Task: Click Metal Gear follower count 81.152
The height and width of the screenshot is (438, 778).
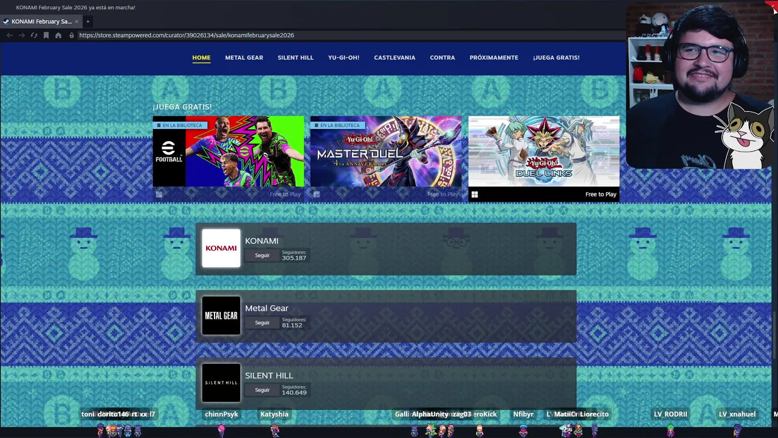Action: point(292,325)
